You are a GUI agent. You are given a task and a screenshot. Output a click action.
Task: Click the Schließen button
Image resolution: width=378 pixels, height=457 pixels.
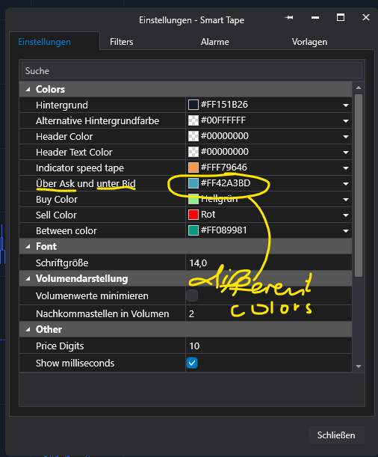coord(336,435)
